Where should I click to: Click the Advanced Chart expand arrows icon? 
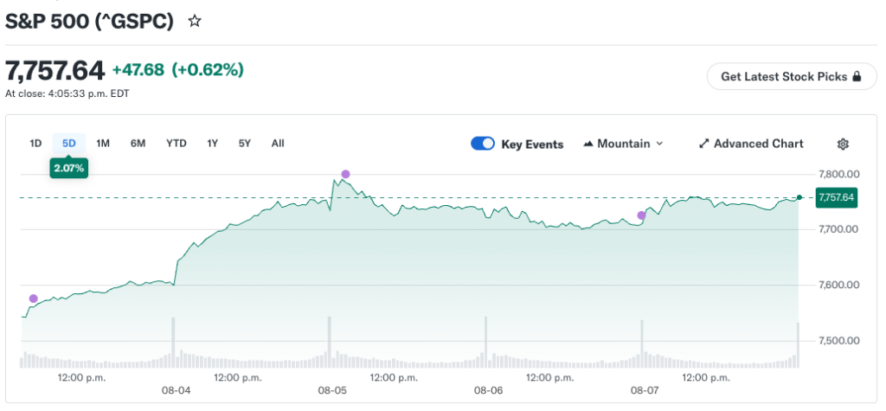tap(703, 144)
